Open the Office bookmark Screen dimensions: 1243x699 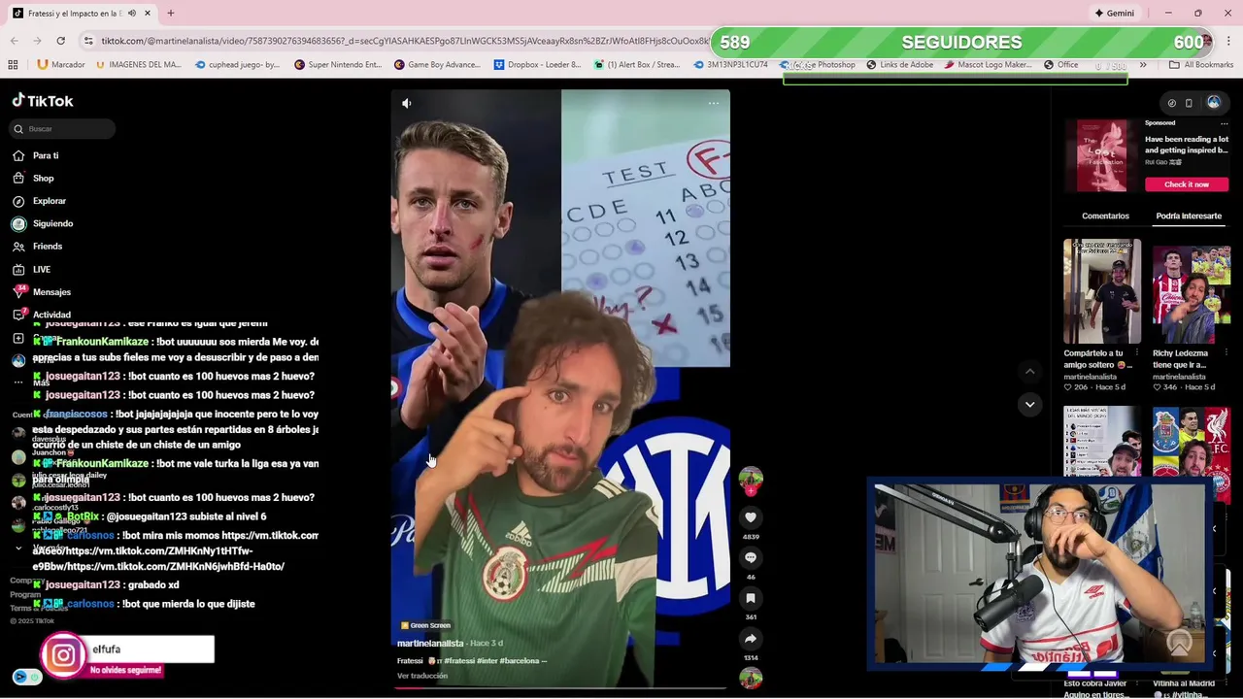1060,65
